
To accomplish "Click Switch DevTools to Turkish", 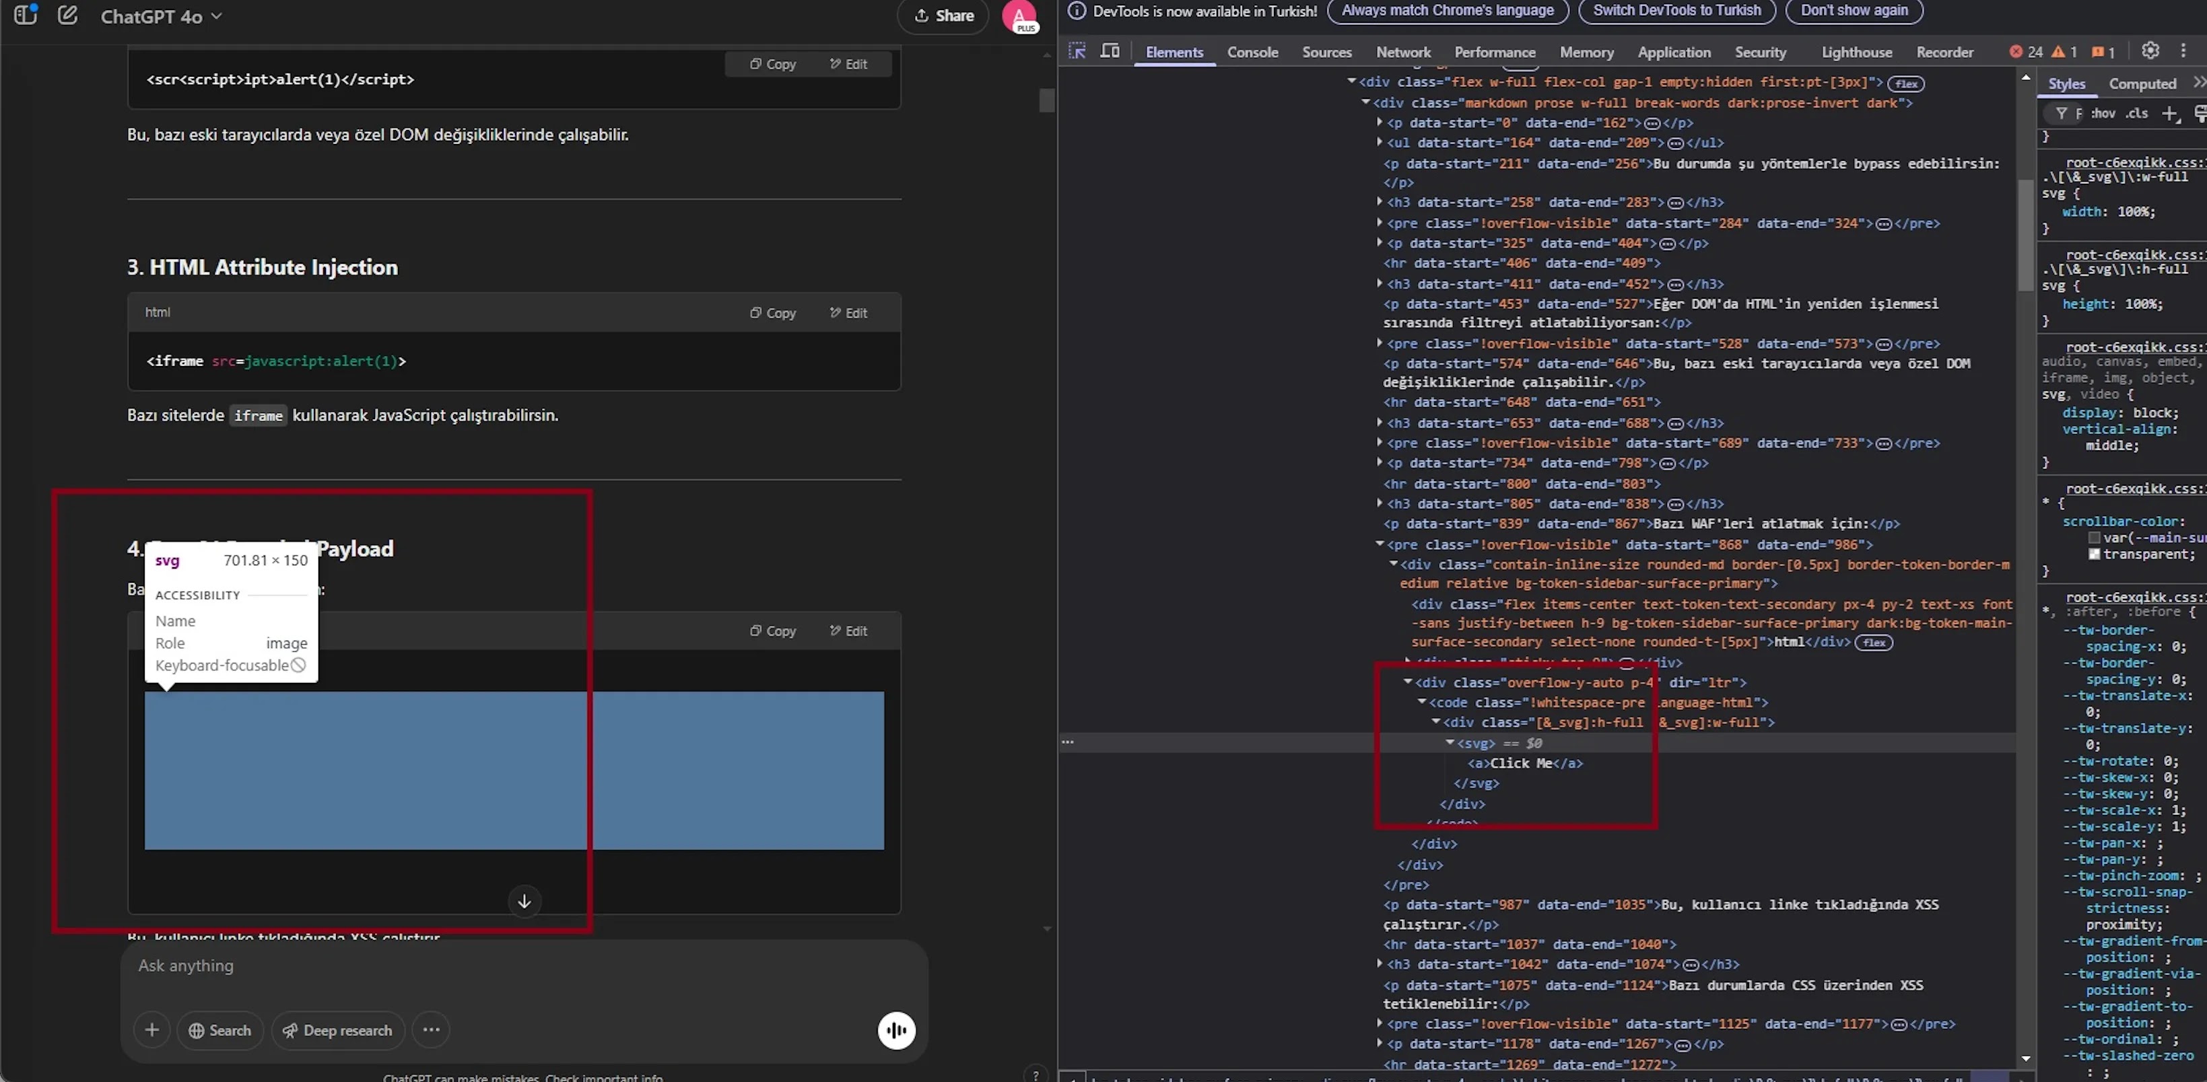I will (x=1676, y=10).
